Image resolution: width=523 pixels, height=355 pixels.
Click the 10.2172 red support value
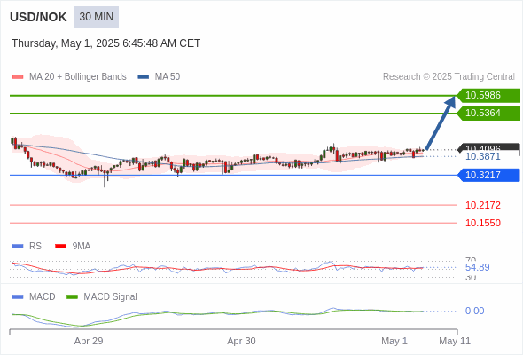483,205
